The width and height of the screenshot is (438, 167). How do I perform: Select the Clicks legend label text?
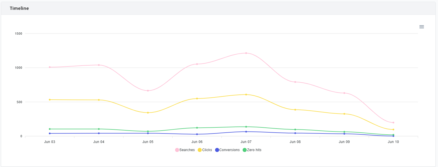[207, 150]
